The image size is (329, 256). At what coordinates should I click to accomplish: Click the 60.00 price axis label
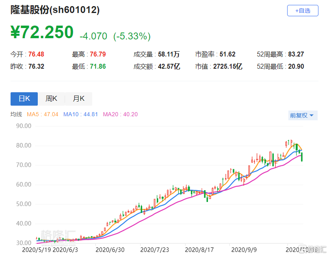pos(24,184)
